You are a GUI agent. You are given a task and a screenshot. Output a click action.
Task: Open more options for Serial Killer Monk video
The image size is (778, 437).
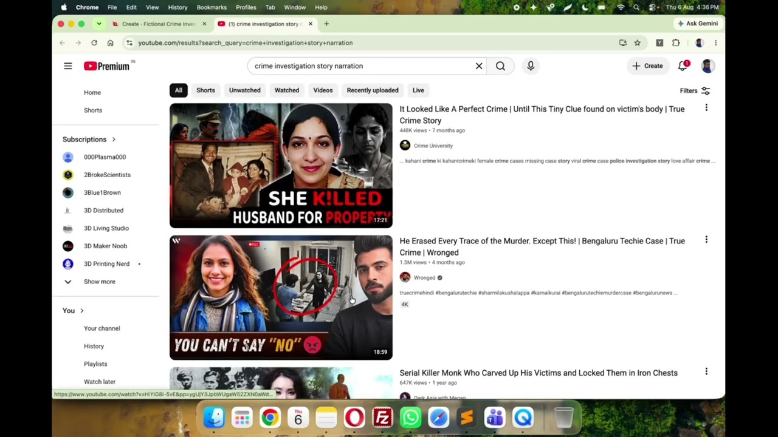[x=706, y=371]
